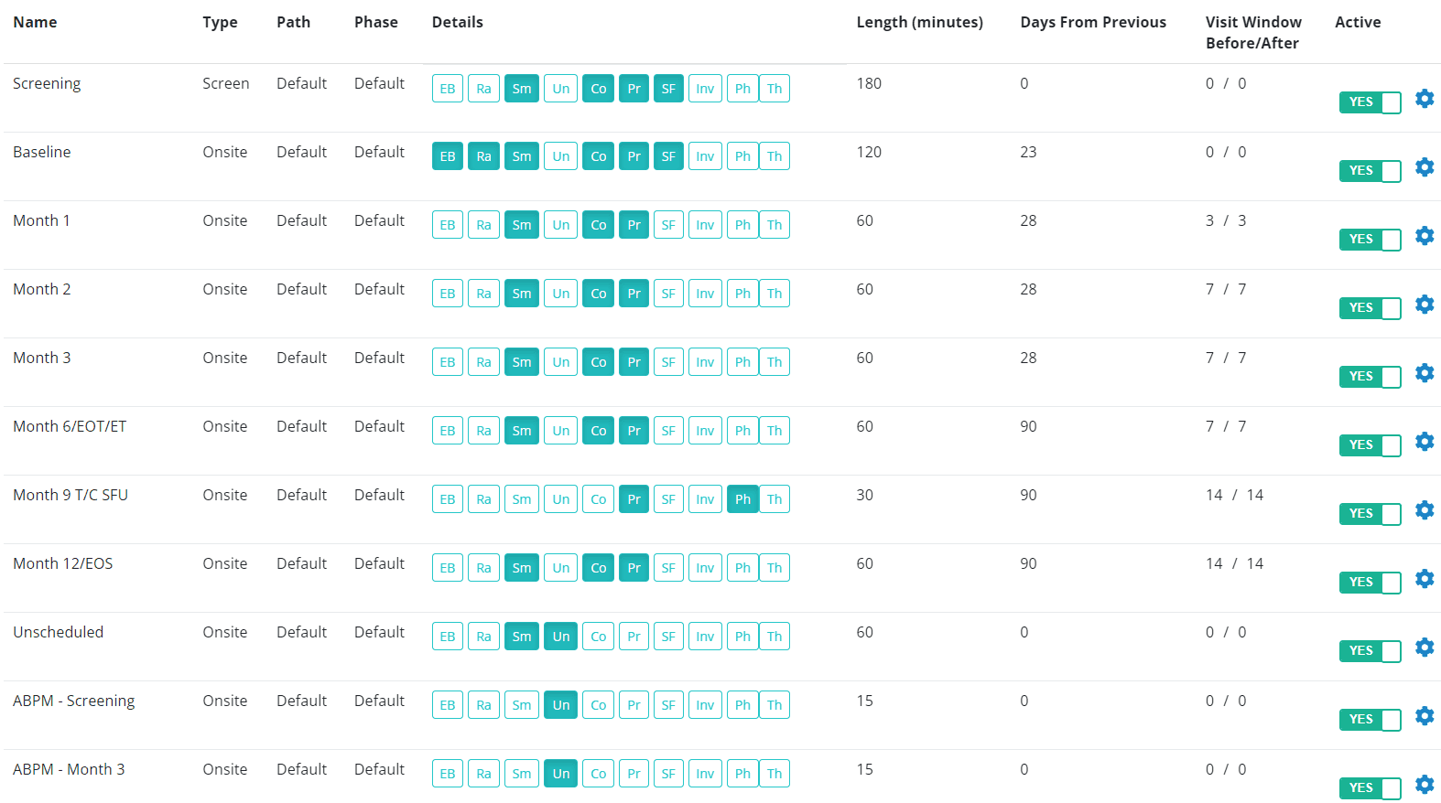Toggle Active switch for ABPM - Screening
The width and height of the screenshot is (1441, 803).
[x=1370, y=720]
